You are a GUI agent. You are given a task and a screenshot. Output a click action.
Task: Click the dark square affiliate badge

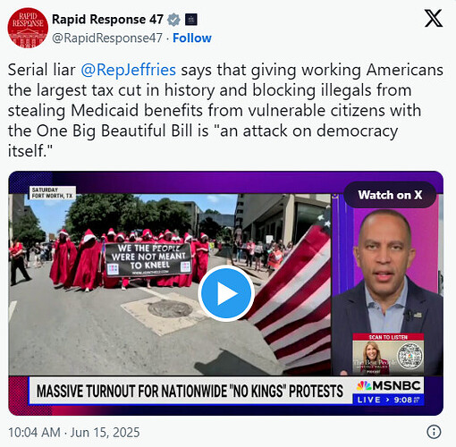click(x=190, y=20)
